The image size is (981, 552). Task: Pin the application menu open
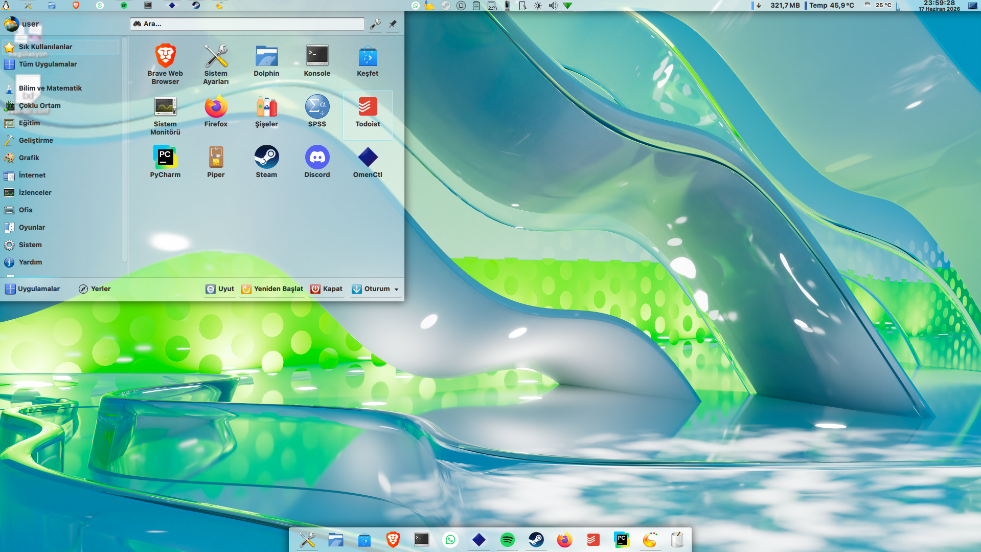coord(393,24)
